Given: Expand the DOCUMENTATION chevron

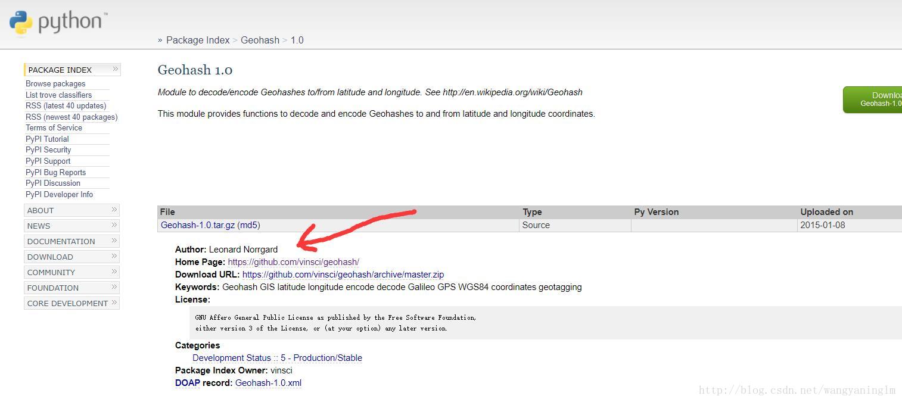Looking at the screenshot, I should click(114, 241).
